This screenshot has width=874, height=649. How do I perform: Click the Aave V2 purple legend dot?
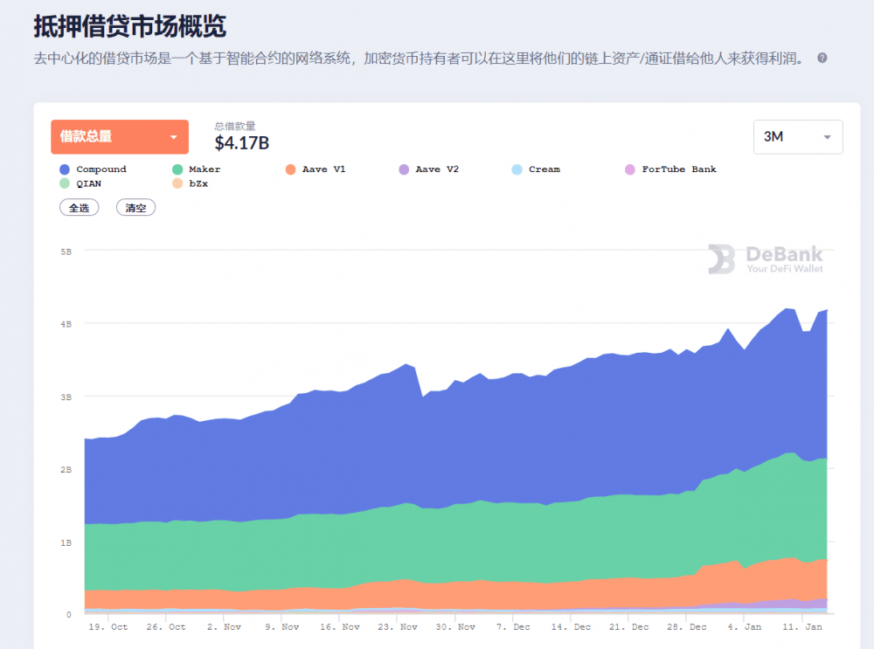403,169
